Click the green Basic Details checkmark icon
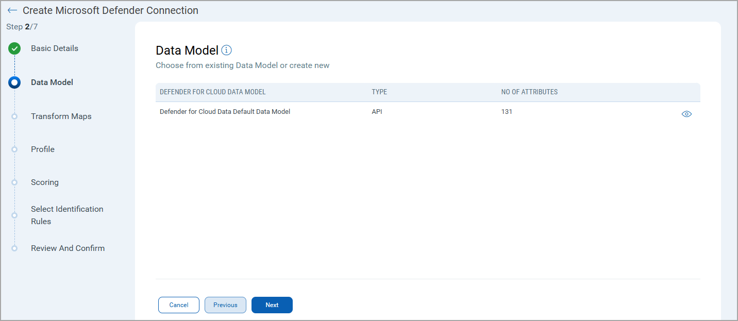The image size is (738, 321). [14, 49]
